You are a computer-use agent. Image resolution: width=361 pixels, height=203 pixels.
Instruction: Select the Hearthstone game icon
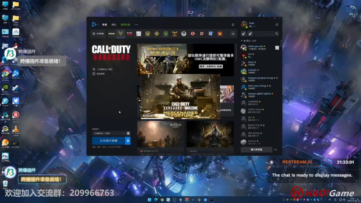tap(157, 33)
